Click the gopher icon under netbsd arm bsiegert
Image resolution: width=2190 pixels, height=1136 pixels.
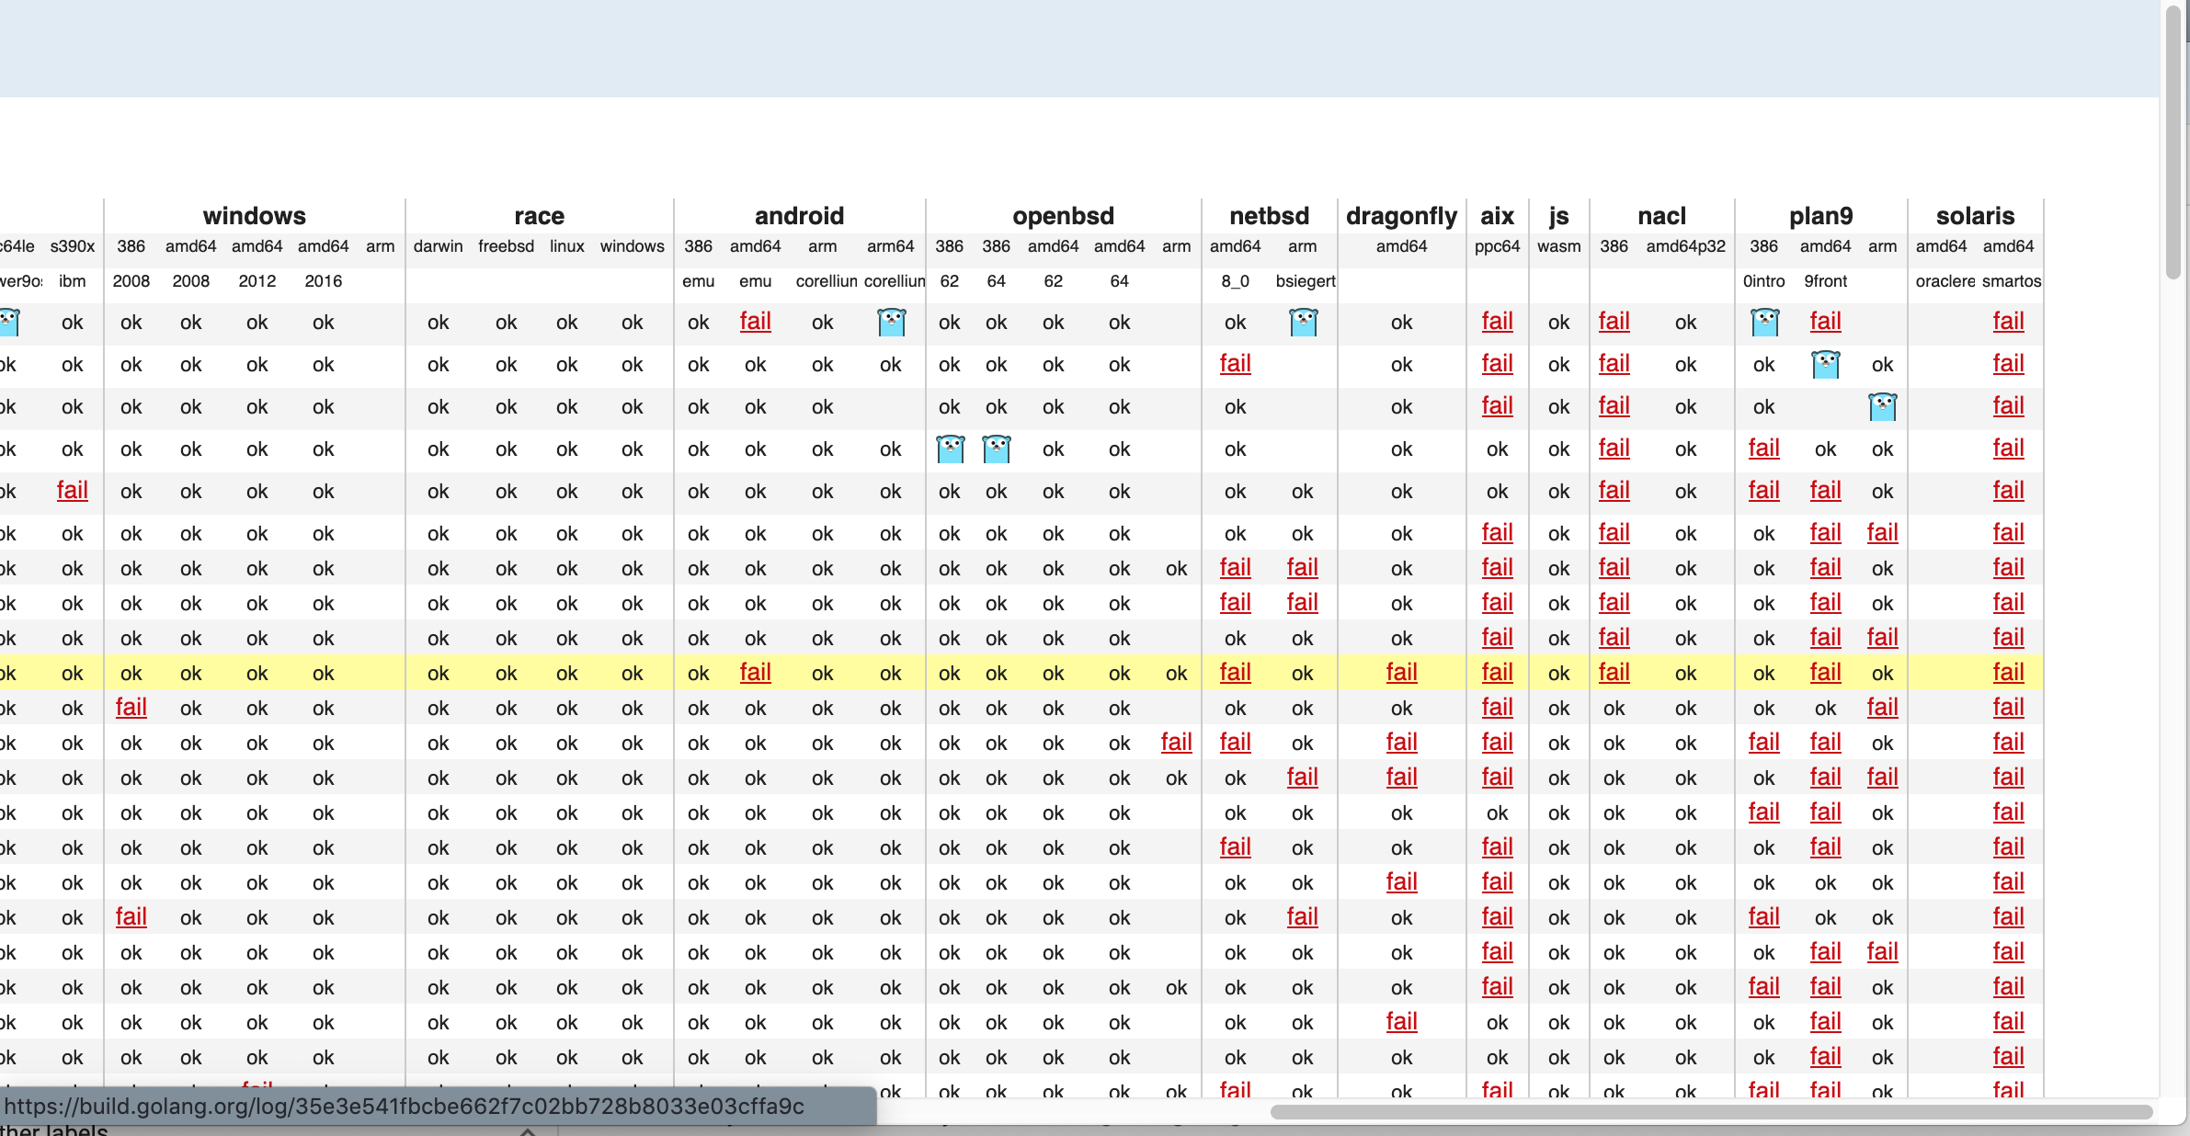pyautogui.click(x=1303, y=323)
